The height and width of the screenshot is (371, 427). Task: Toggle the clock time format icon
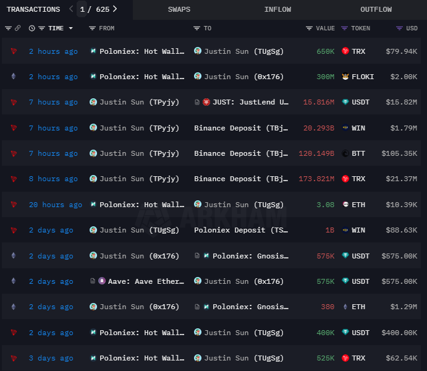coord(32,28)
